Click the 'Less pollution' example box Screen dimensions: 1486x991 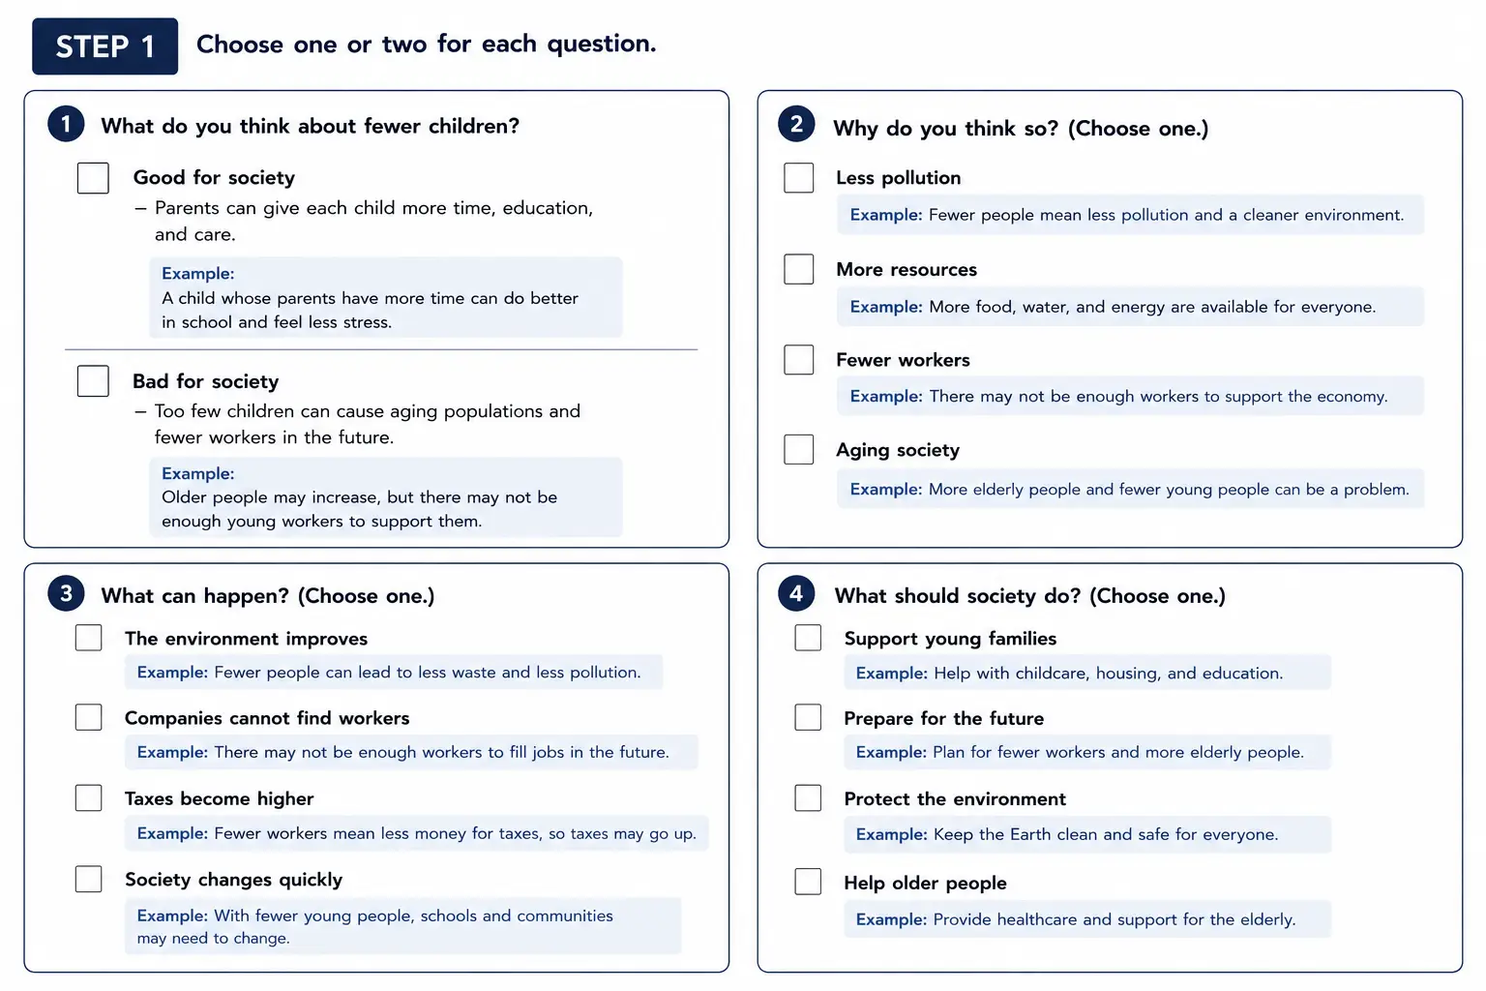point(1130,215)
